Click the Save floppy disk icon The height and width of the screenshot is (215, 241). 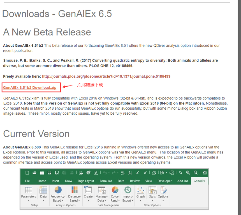tap(49, 173)
